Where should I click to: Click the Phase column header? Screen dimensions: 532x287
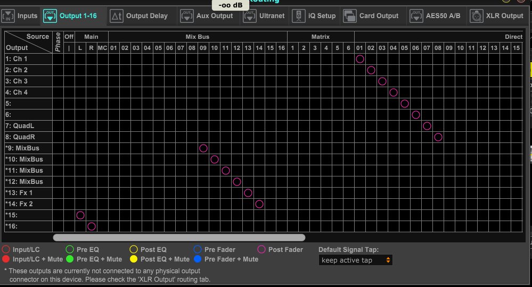[58, 43]
